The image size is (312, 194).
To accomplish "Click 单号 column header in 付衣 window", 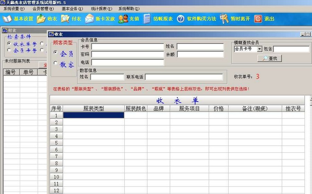I will pyautogui.click(x=28, y=72).
